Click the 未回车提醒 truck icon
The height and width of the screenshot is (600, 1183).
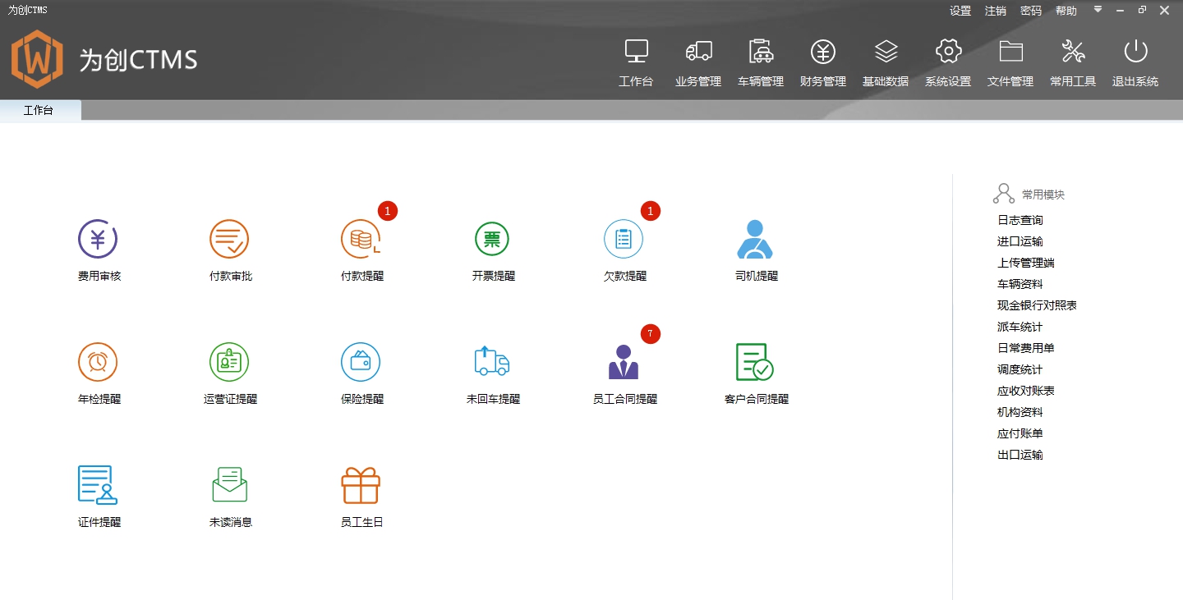tap(492, 361)
